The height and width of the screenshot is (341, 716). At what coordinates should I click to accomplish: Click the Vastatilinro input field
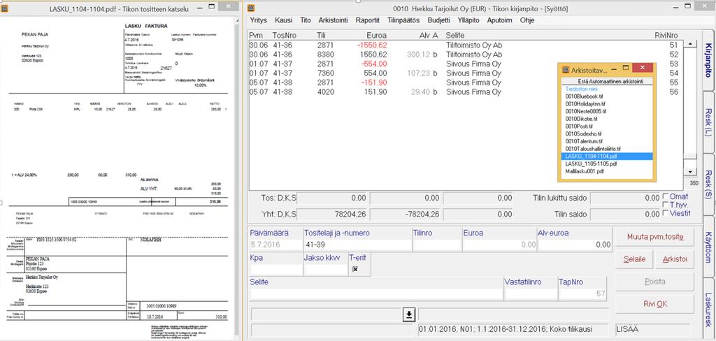(x=531, y=294)
